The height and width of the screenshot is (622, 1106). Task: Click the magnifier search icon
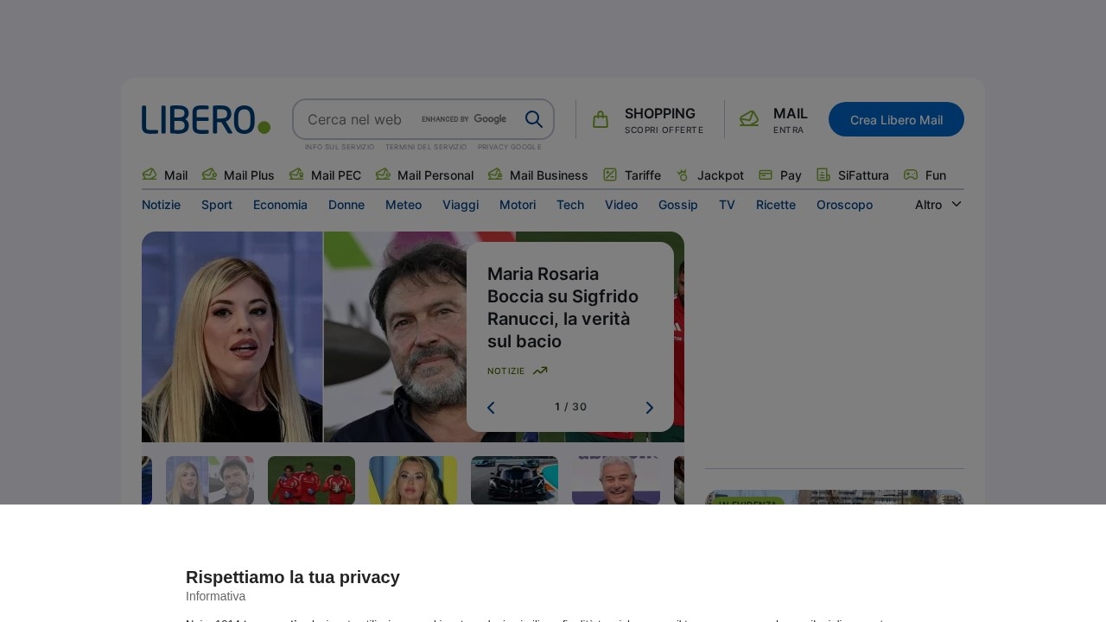click(534, 119)
